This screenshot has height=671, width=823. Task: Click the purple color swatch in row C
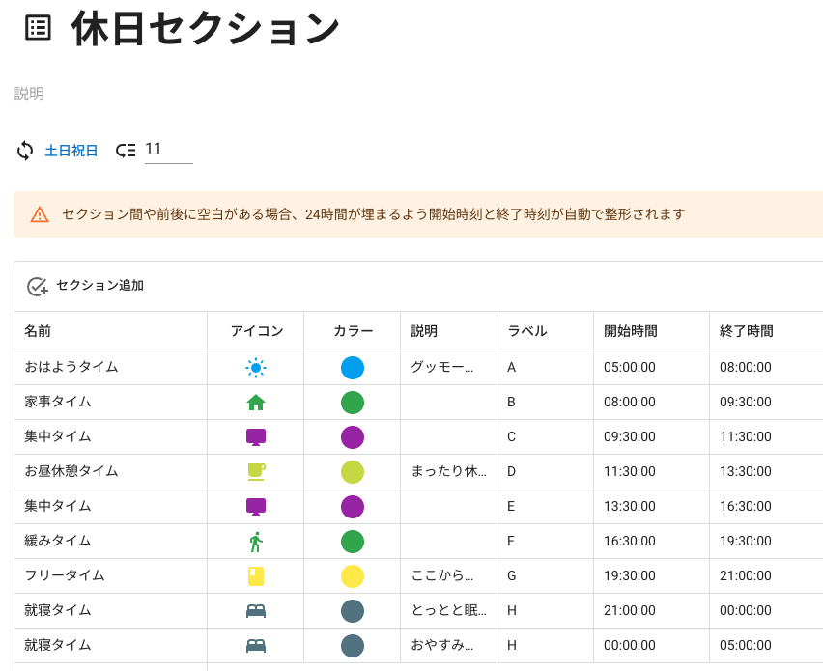click(353, 437)
